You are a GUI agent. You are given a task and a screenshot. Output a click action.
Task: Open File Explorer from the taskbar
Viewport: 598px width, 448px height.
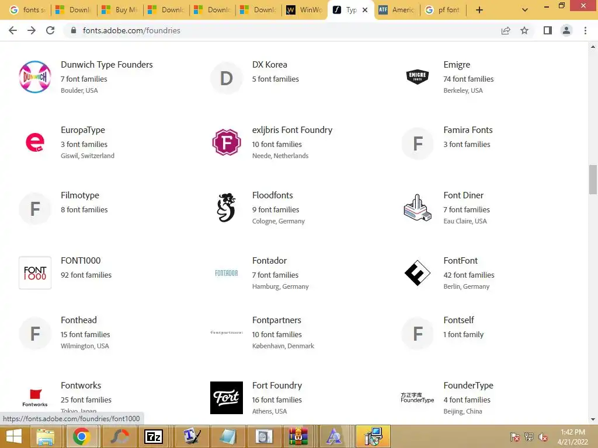pos(46,436)
